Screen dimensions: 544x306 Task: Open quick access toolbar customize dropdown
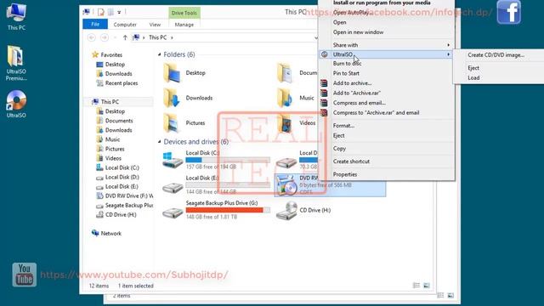119,13
